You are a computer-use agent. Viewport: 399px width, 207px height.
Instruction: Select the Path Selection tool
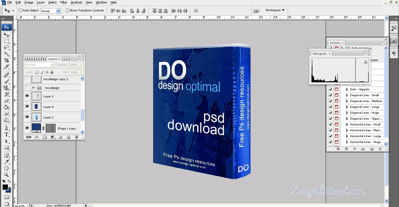click(x=6, y=141)
